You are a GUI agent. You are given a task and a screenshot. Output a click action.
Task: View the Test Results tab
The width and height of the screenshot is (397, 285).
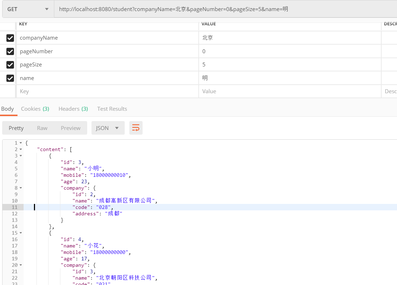click(x=112, y=109)
